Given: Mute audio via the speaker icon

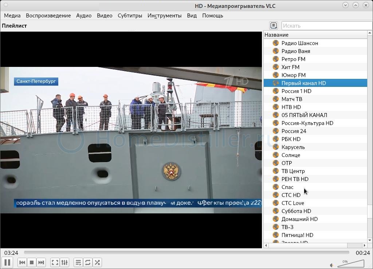Looking at the screenshot, I should [331, 265].
